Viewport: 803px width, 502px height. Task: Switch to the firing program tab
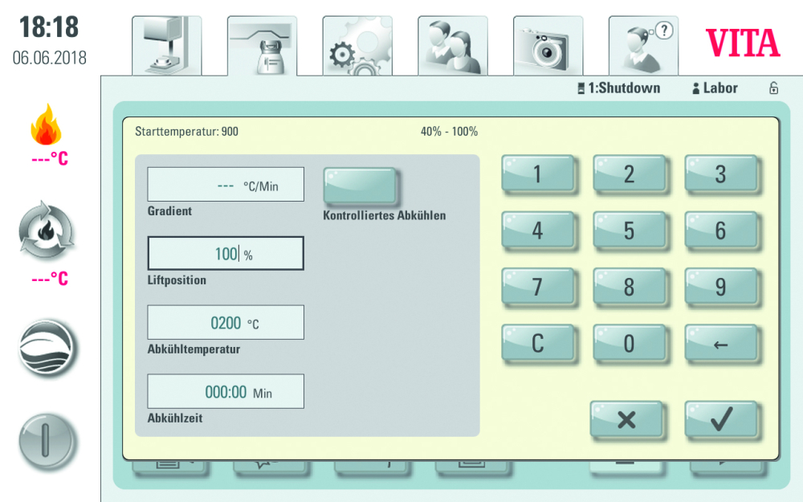click(262, 46)
